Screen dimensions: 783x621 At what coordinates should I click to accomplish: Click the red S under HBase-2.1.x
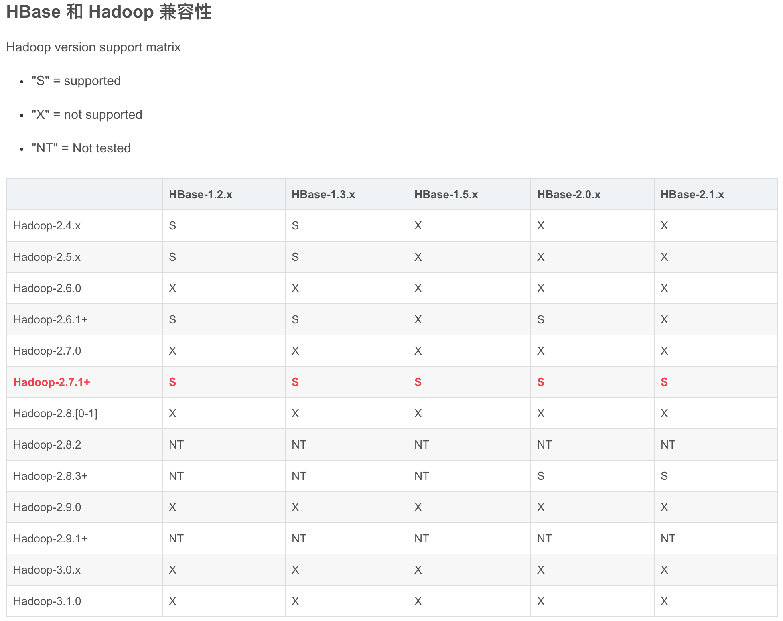coord(665,382)
